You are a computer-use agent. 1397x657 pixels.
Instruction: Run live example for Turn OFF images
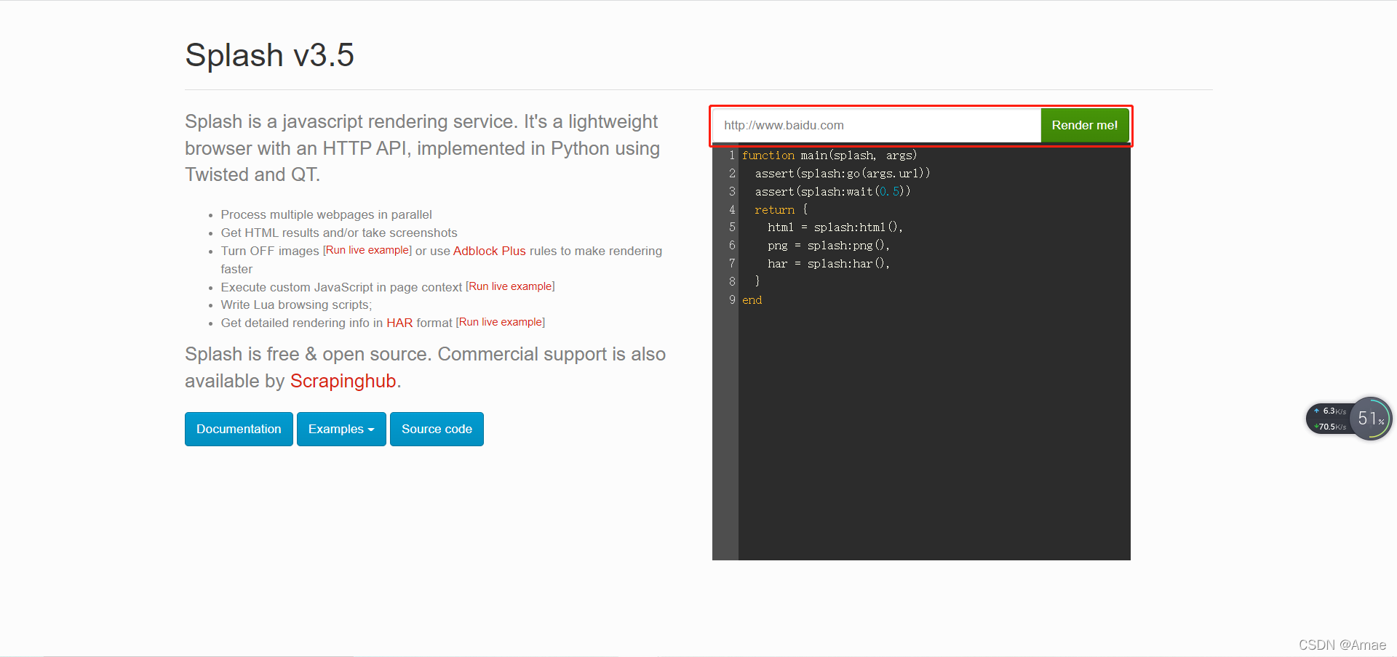pyautogui.click(x=367, y=250)
